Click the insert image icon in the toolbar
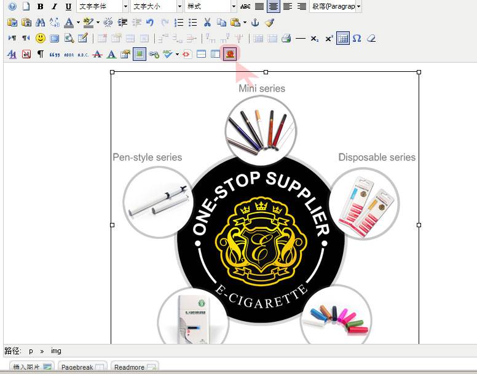Image resolution: width=477 pixels, height=374 pixels. pos(140,54)
